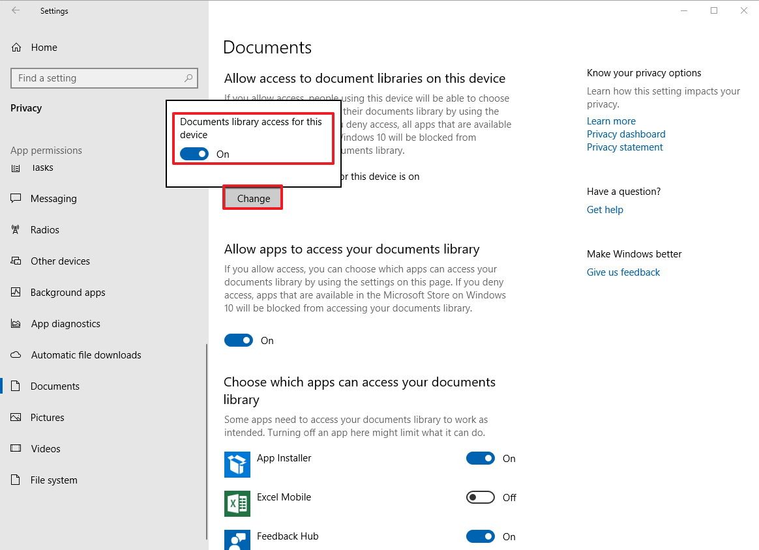Click the File system icon
The height and width of the screenshot is (550, 759).
pos(15,480)
